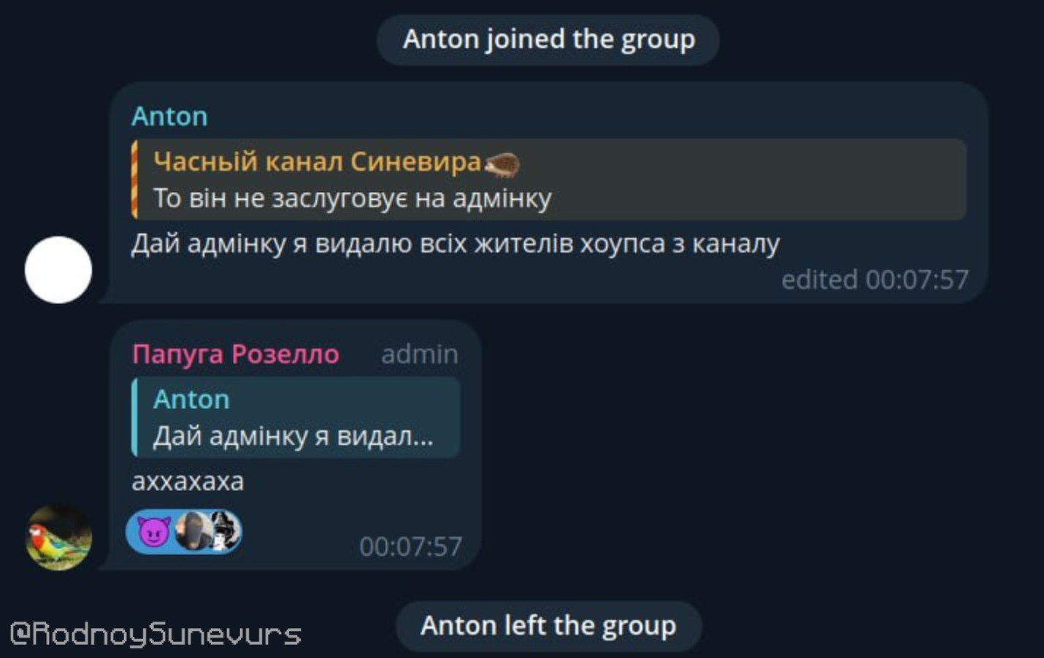The width and height of the screenshot is (1044, 658).
Task: Click the @RodnoySunevurs watermark
Action: [155, 632]
